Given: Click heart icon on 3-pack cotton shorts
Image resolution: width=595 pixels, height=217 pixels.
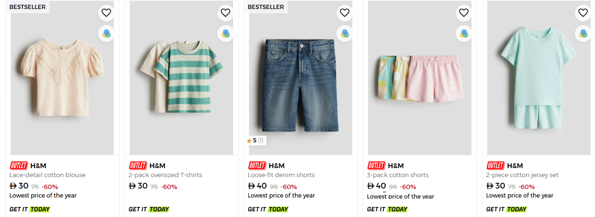Looking at the screenshot, I should coord(463,13).
